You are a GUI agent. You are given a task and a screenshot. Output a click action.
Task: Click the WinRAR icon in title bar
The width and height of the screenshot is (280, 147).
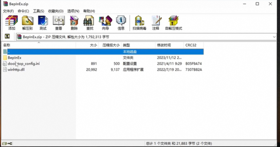6,4
